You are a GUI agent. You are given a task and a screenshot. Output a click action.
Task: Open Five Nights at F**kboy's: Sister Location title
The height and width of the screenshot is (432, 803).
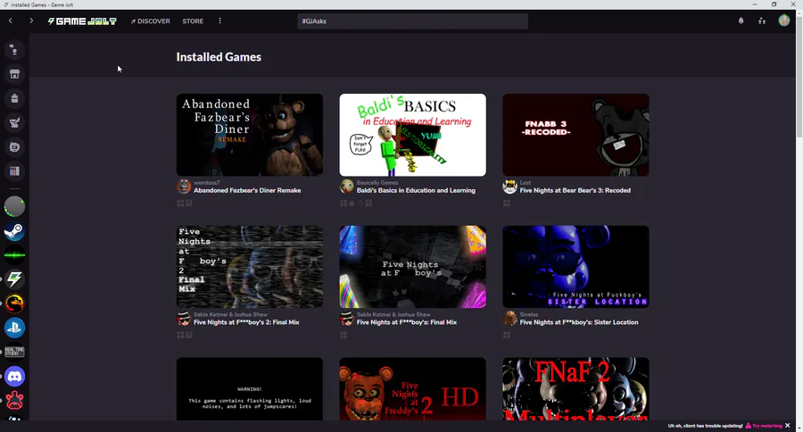pos(579,322)
